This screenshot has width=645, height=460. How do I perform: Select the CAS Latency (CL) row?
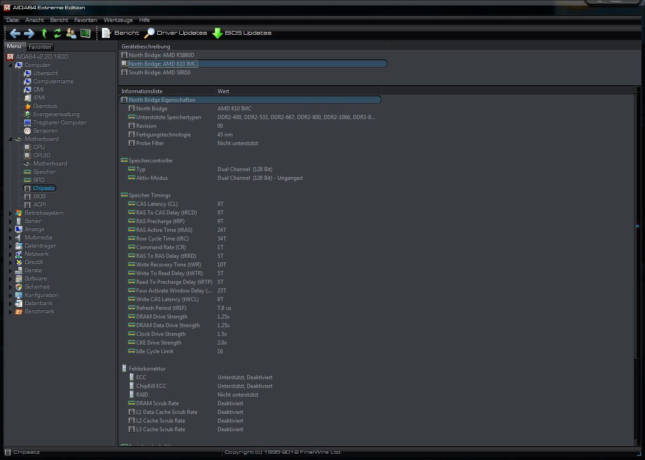point(250,204)
